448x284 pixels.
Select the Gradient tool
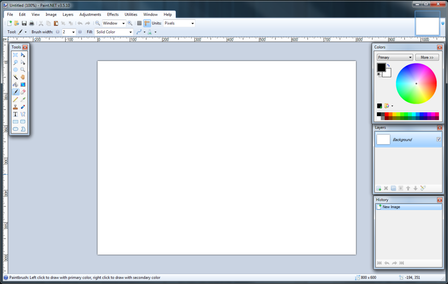[x=23, y=84]
